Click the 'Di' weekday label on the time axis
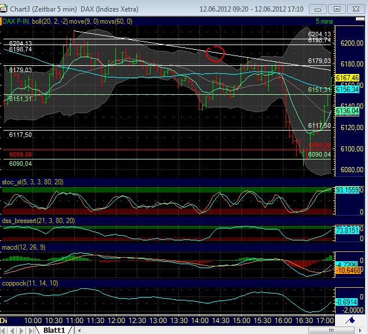 click(x=3, y=321)
